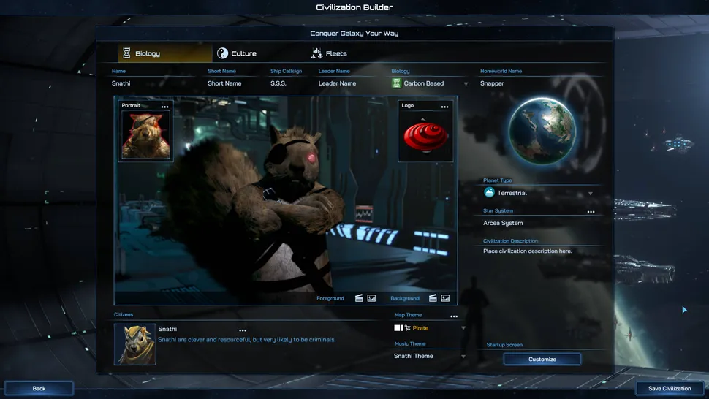
Task: Open the Map Theme options ellipsis
Action: [453, 316]
